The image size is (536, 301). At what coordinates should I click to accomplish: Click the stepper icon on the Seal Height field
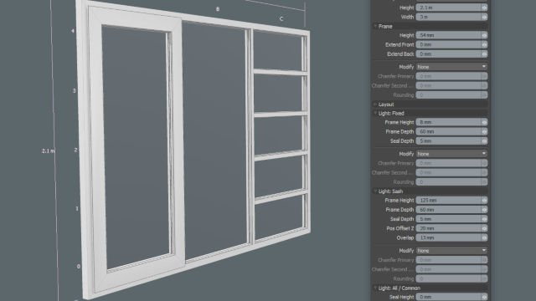click(x=484, y=298)
